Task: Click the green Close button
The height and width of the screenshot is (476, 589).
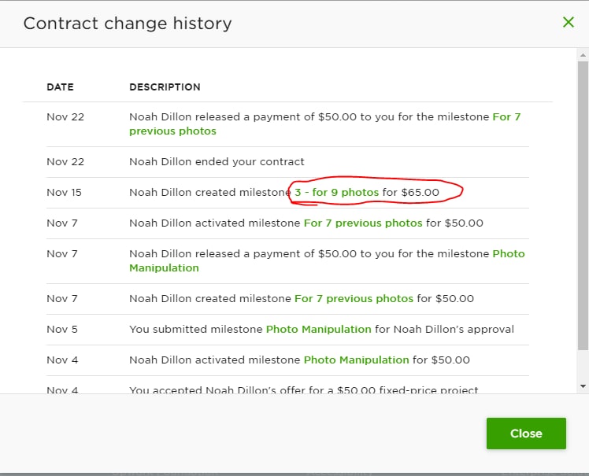Action: (526, 434)
